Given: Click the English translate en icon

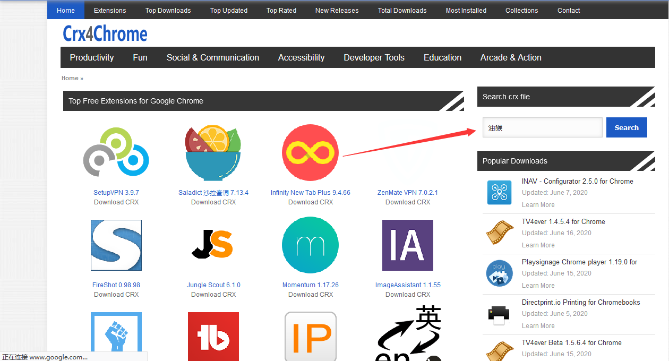Looking at the screenshot, I should pos(409,333).
